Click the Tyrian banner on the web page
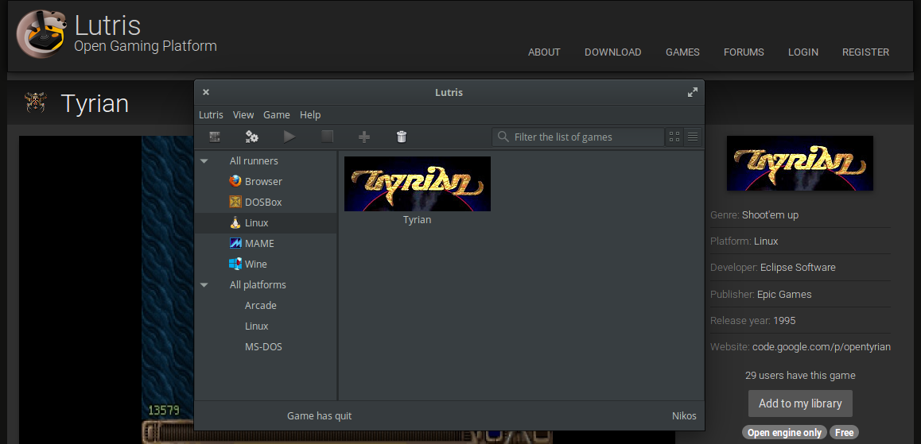 799,163
